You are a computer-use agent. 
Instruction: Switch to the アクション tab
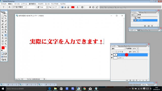(141, 12)
